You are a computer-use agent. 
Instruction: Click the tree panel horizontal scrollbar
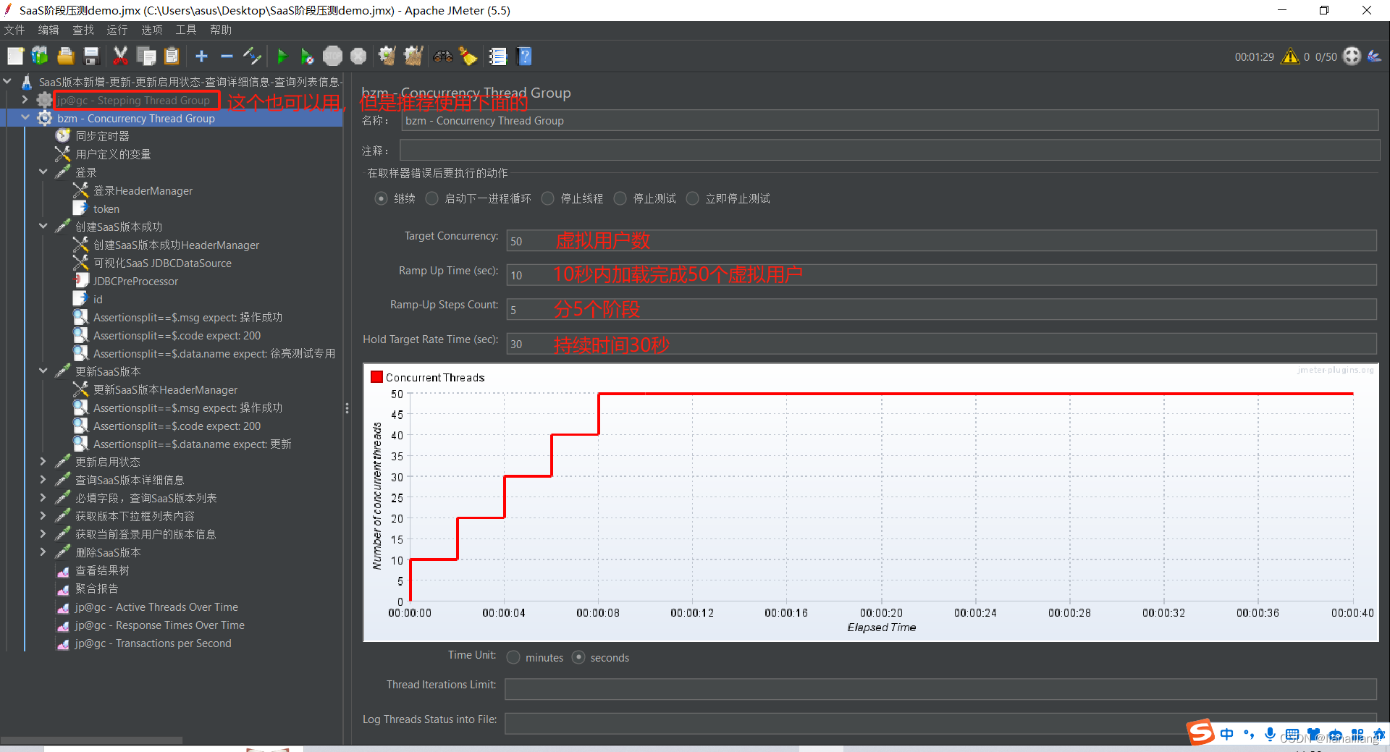(92, 740)
